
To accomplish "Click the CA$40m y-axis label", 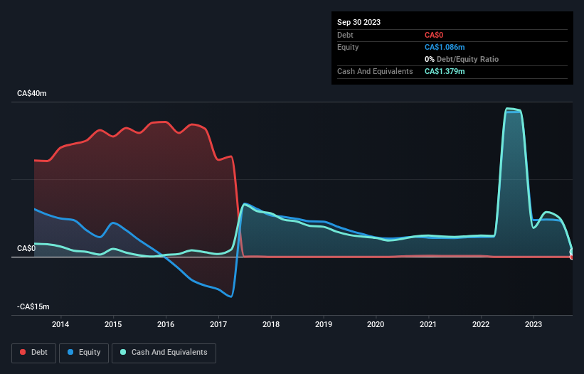I will [x=32, y=93].
